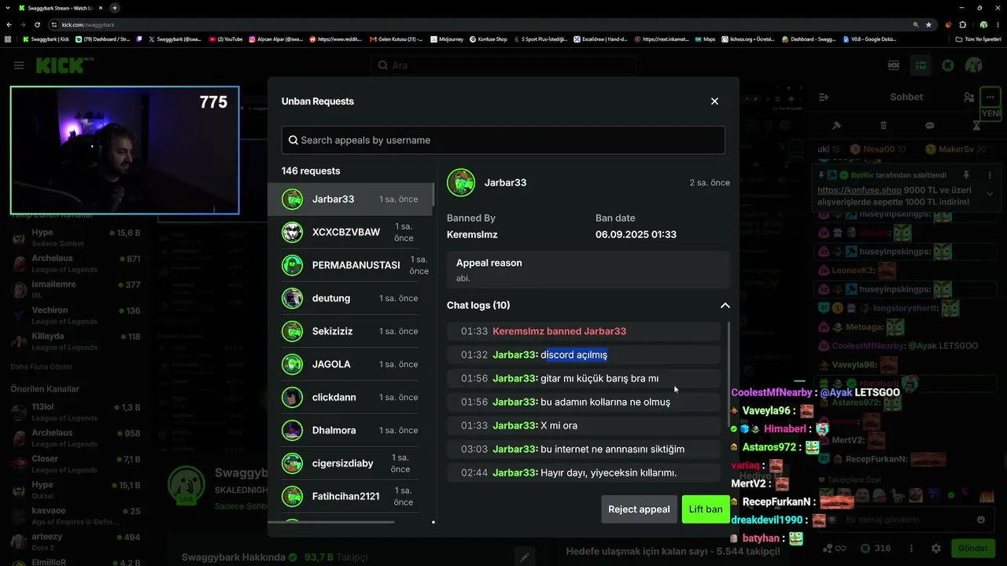Select the cigersizdiaby appeal
Image resolution: width=1007 pixels, height=566 pixels.
click(350, 463)
